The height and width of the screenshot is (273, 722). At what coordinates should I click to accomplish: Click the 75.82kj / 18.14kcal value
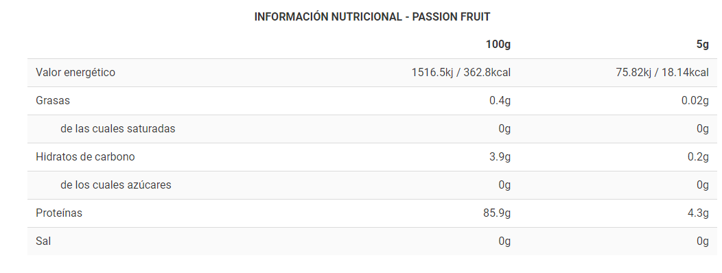pyautogui.click(x=662, y=72)
